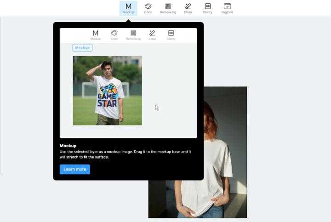
Task: Click the Learn more button
Action: pos(75,169)
